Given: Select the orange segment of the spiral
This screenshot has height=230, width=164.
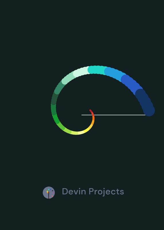Looking at the screenshot, I should click(93, 118).
